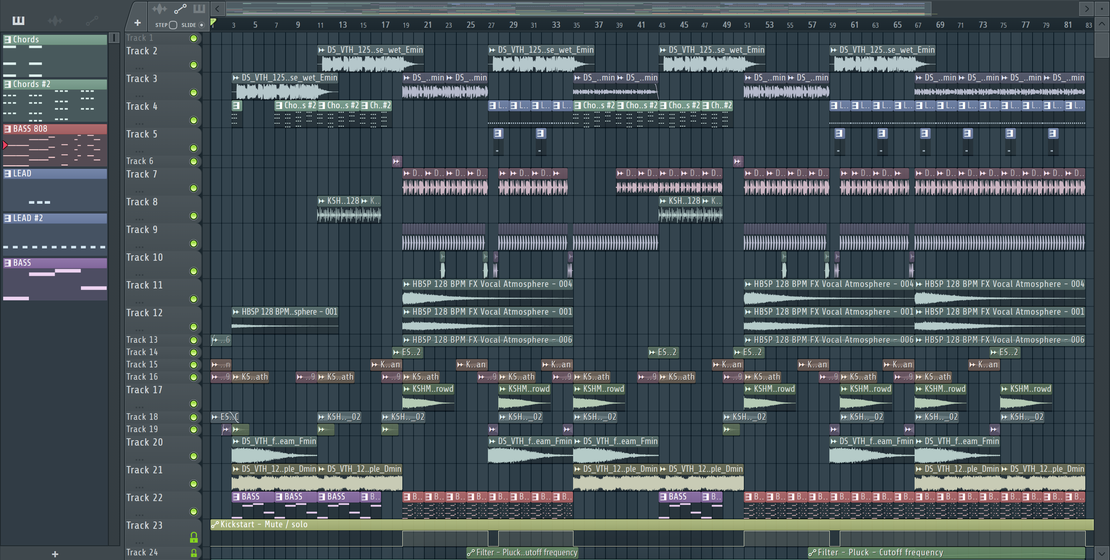
Task: Show patterns in the picker panel
Action: [18, 20]
